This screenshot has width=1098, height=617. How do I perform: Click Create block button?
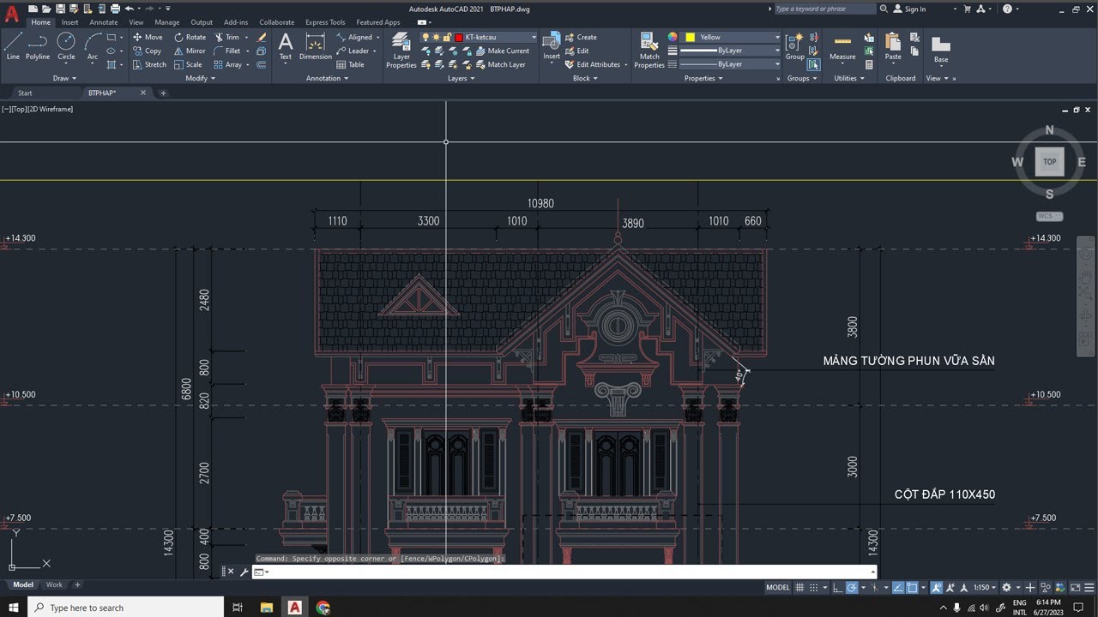pyautogui.click(x=581, y=37)
